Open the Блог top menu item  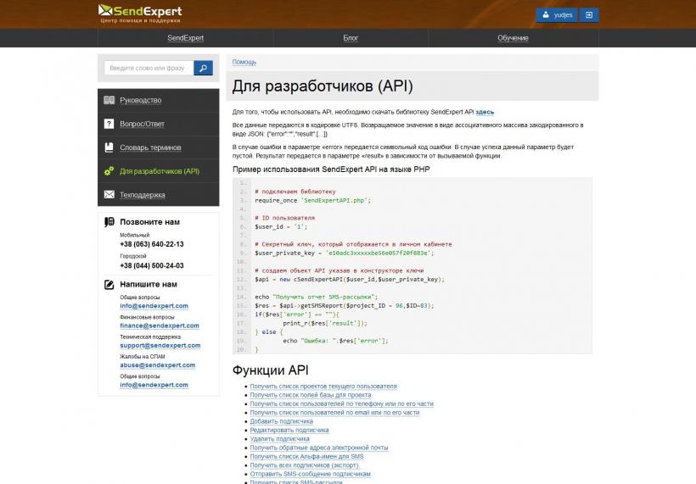pos(351,38)
